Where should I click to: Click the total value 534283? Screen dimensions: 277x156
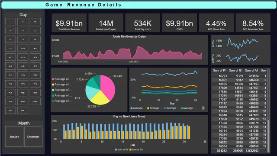222,151
